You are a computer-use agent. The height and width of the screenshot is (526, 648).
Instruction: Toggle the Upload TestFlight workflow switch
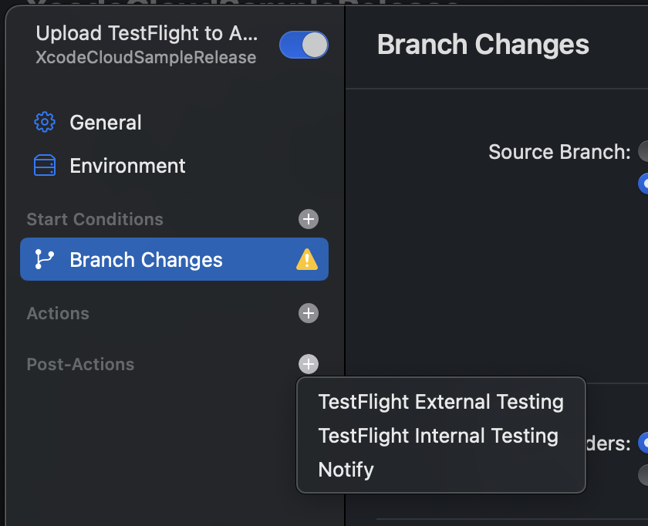pos(304,45)
